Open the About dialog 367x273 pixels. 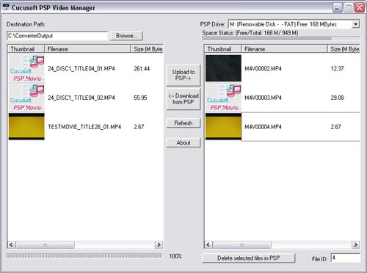[183, 142]
